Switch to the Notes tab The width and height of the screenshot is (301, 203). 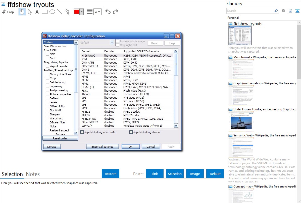[33, 174]
